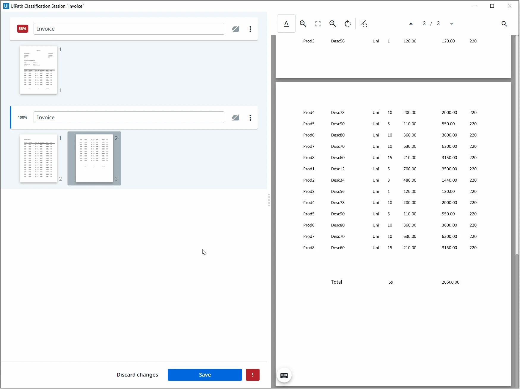This screenshot has width=520, height=389.
Task: Select the highlighted page 3 thumbnail
Action: [94, 158]
